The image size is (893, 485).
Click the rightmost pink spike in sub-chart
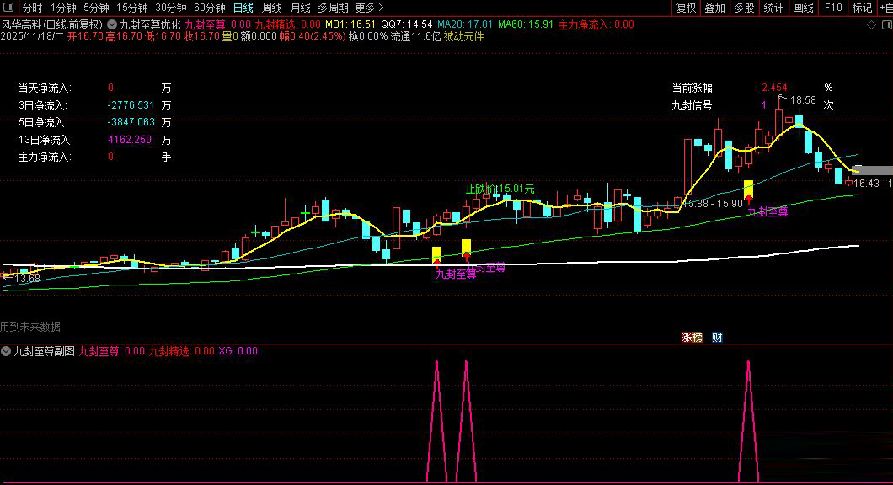(x=748, y=421)
